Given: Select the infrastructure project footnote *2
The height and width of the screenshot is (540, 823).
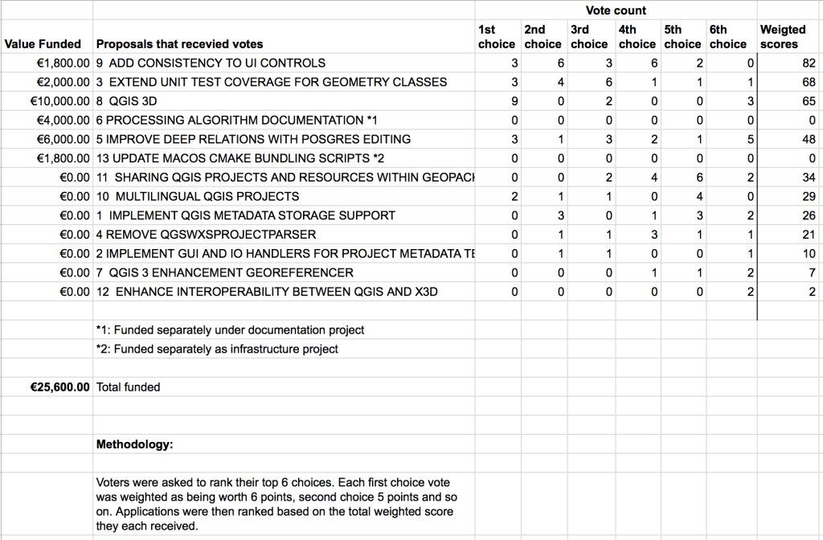Looking at the screenshot, I should point(217,349).
